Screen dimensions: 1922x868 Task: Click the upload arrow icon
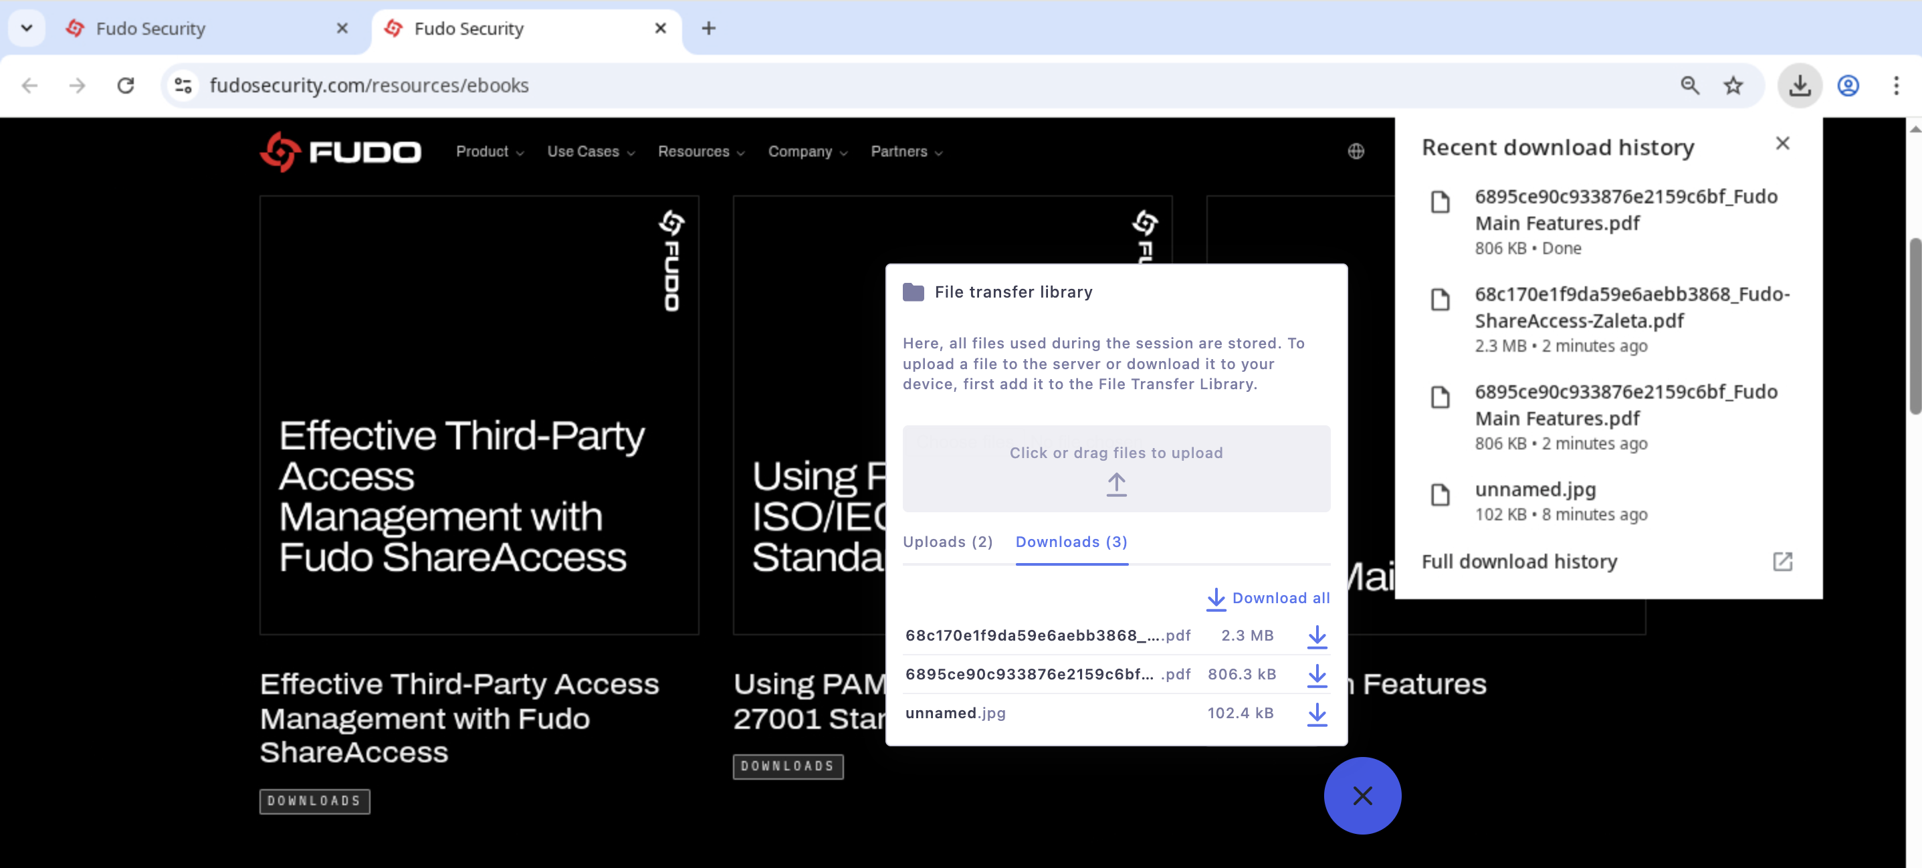tap(1116, 485)
